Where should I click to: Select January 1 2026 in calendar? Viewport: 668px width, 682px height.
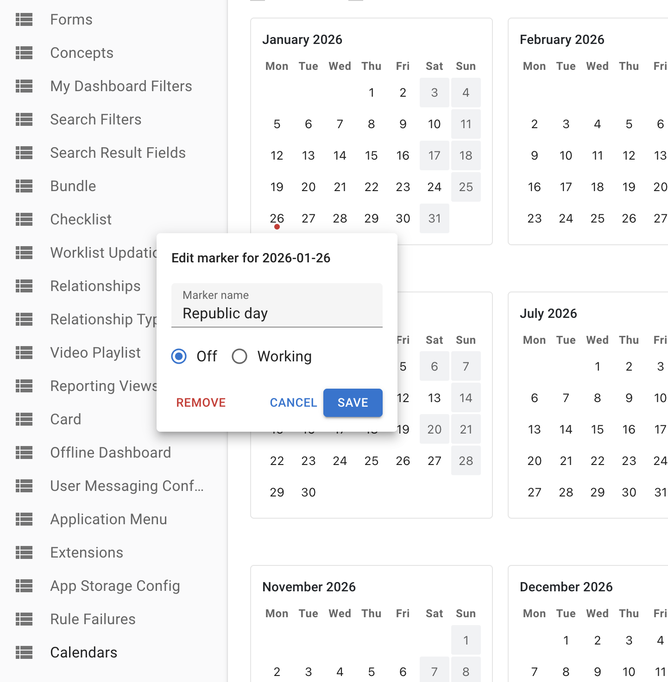[x=372, y=93]
